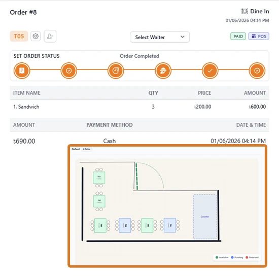Viewport: 279px width, 279px height.
Task: Click the T02 table in floor plan
Action: (99, 201)
